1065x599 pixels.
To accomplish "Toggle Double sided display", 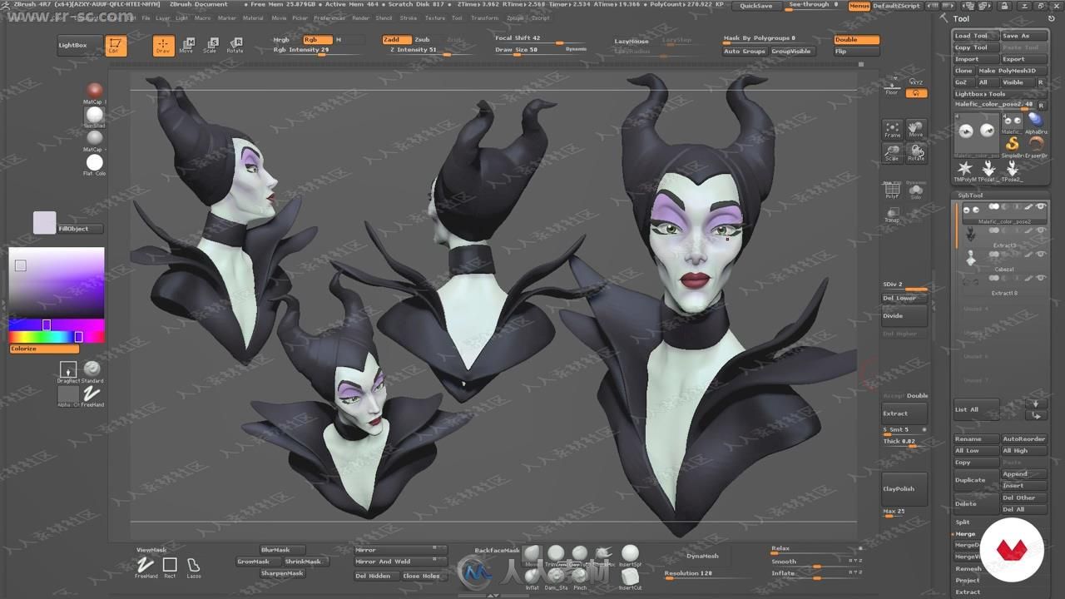I will 856,39.
